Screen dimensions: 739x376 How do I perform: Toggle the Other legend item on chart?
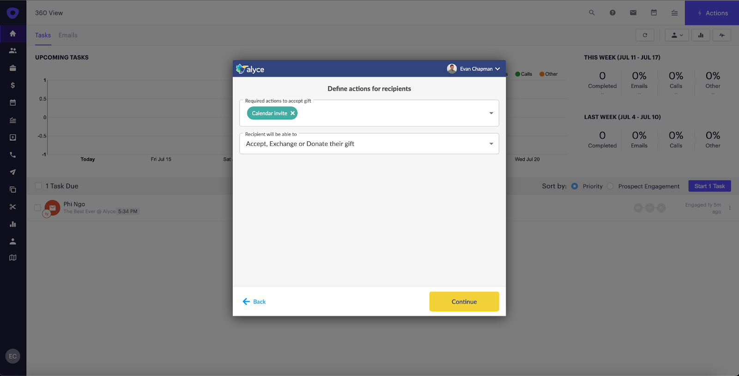point(549,74)
